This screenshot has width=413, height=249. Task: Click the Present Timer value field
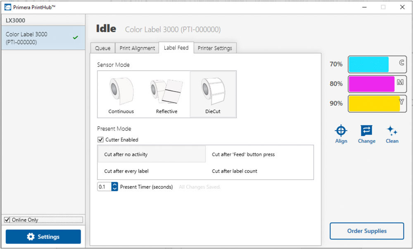(104, 187)
